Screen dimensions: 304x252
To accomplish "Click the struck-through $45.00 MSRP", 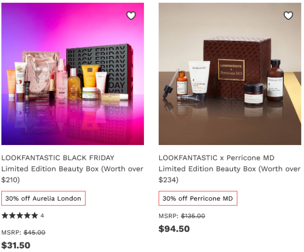I will click(34, 232).
